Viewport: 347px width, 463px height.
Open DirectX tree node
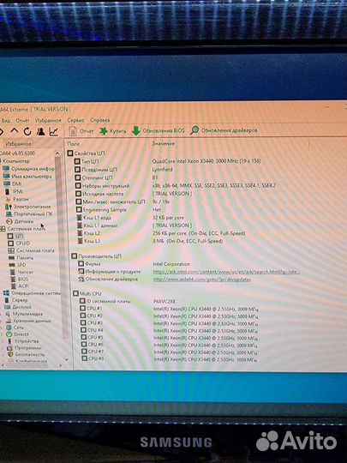[x=18, y=334]
